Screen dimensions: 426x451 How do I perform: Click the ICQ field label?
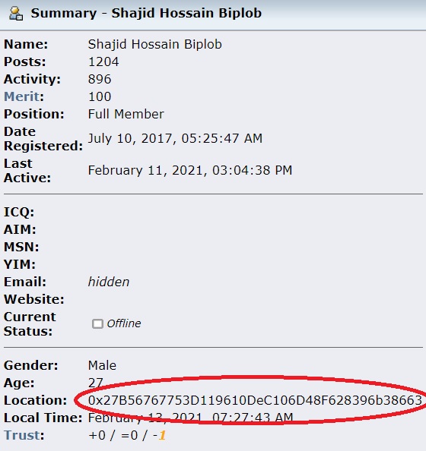click(19, 213)
